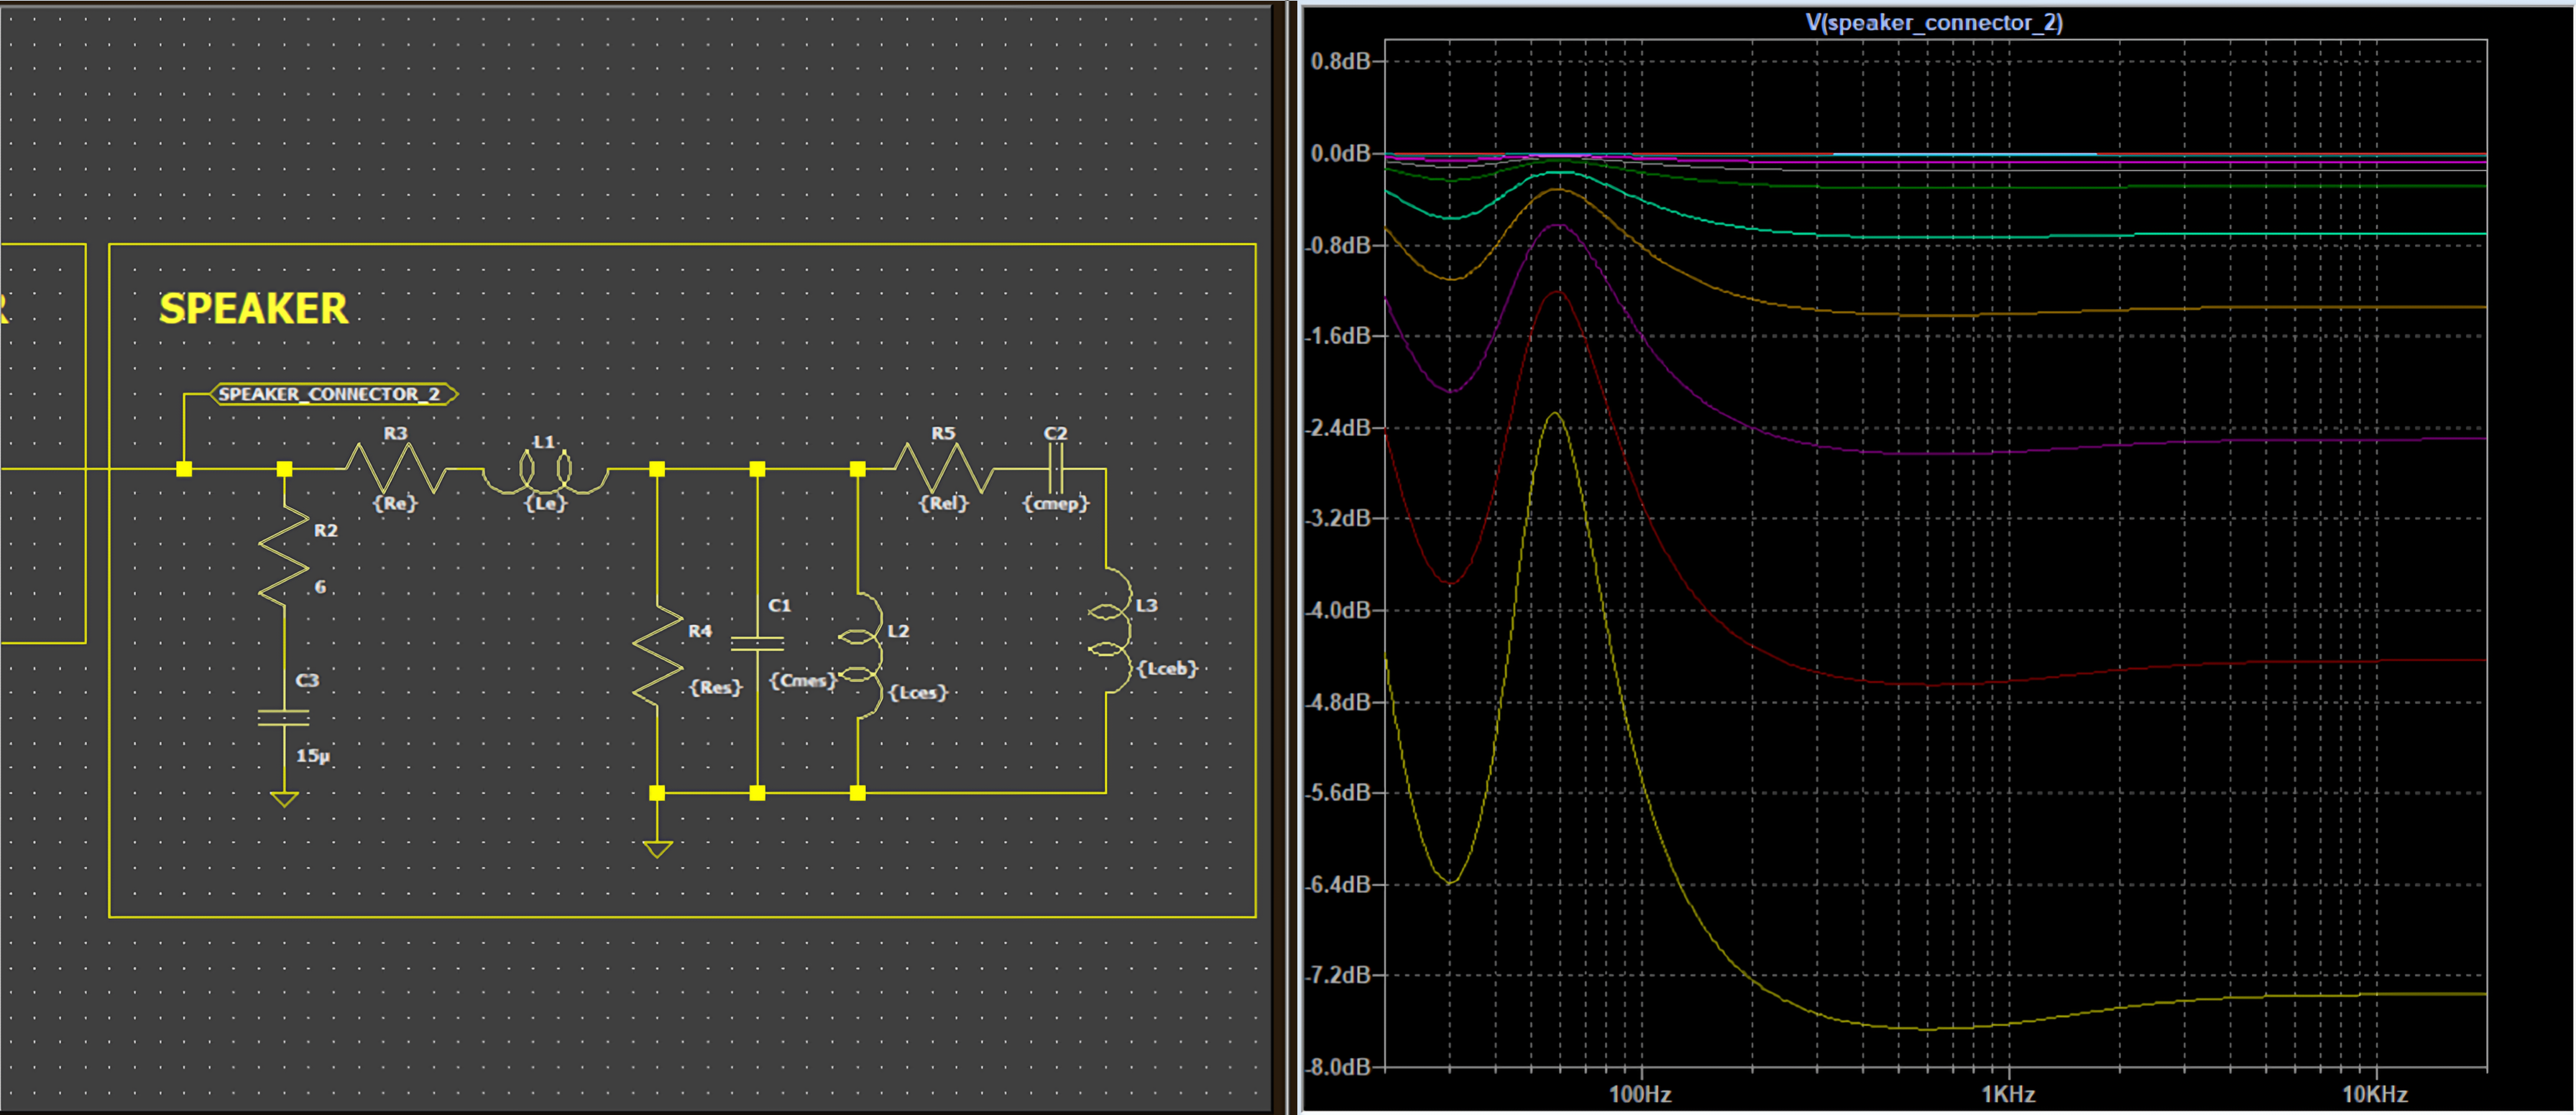The width and height of the screenshot is (2576, 1115).
Task: Click the {Cmes} parameter value
Action: point(803,680)
